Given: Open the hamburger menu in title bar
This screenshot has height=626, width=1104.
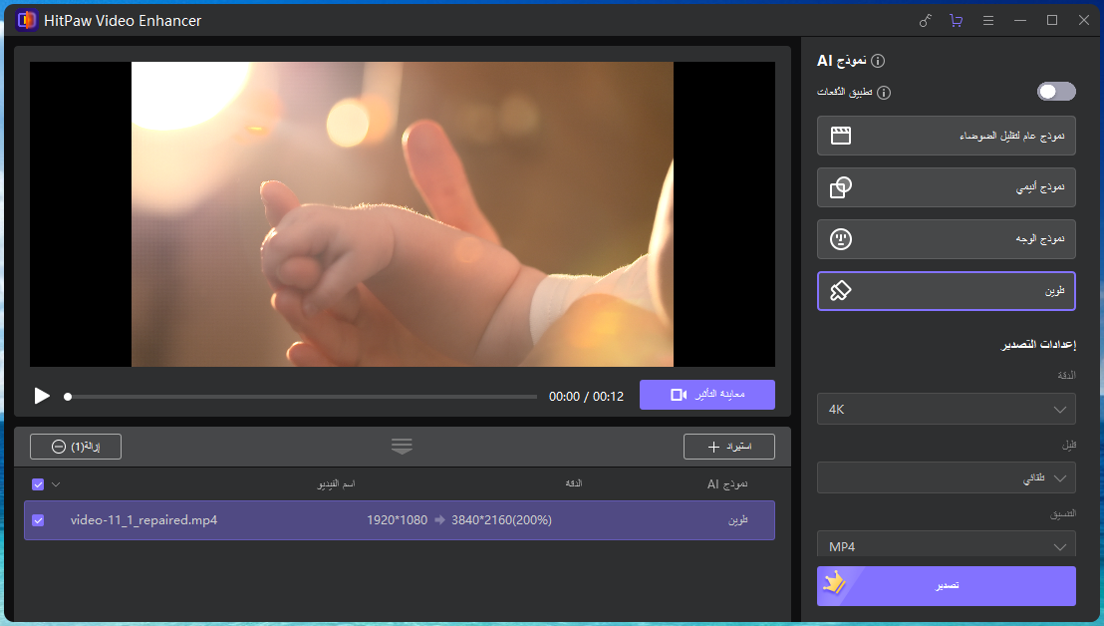Looking at the screenshot, I should [988, 20].
